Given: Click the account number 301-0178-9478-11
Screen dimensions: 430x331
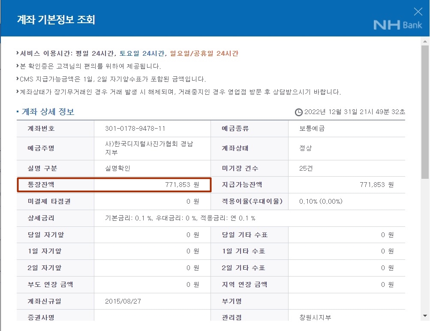Looking at the screenshot, I should pyautogui.click(x=135, y=129).
